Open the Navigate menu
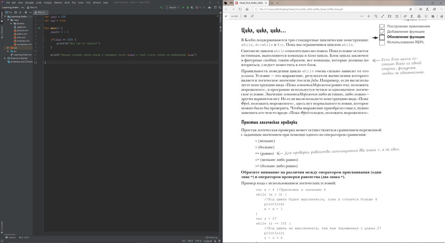Screen dimensions: 445x243 tap(29, 2)
